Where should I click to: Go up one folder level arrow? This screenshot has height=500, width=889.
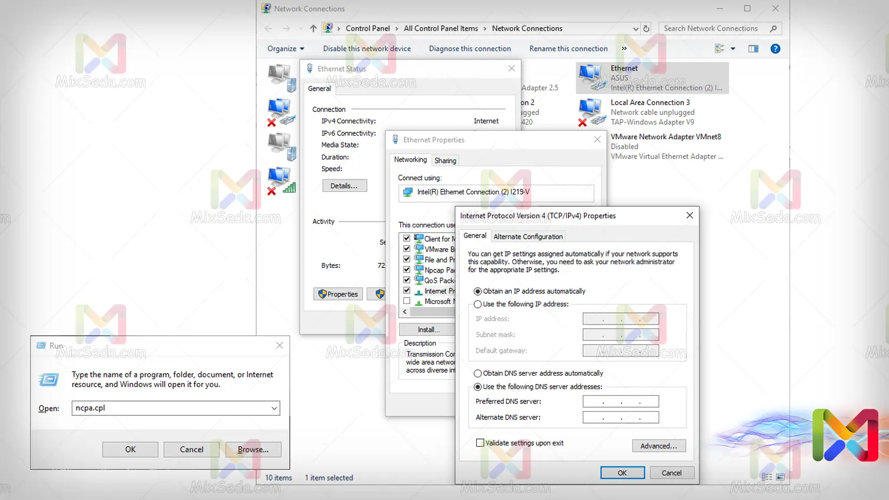[313, 28]
